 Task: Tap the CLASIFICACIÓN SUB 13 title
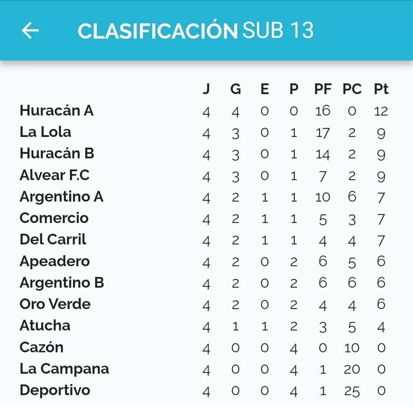point(196,30)
